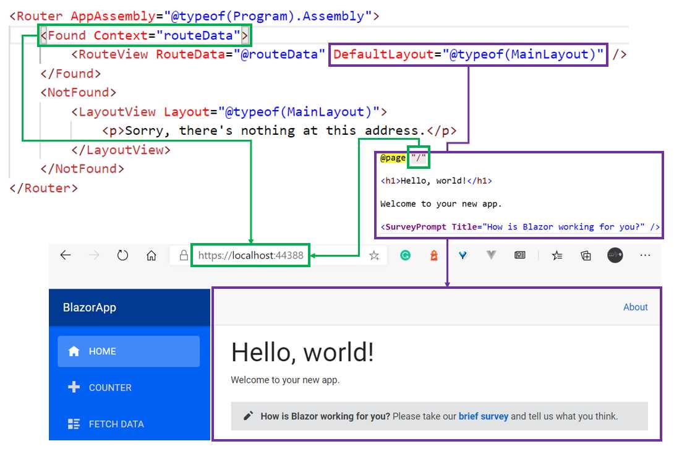Image resolution: width=674 pixels, height=449 pixels.
Task: Open the favorites bar star-list icon
Action: tap(557, 255)
